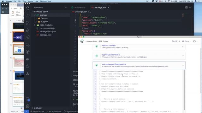Click the green check beside cypress.config.js

click(x=97, y=46)
